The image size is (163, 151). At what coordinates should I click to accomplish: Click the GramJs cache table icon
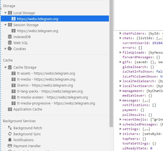tap(13, 85)
